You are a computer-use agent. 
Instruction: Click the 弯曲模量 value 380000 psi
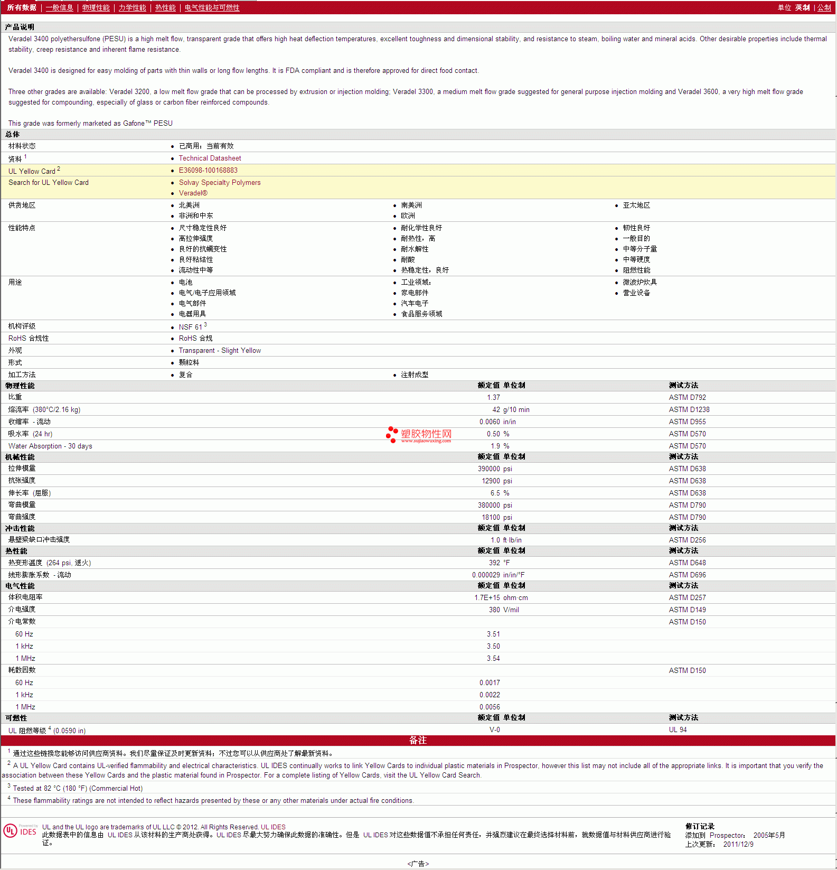click(495, 505)
